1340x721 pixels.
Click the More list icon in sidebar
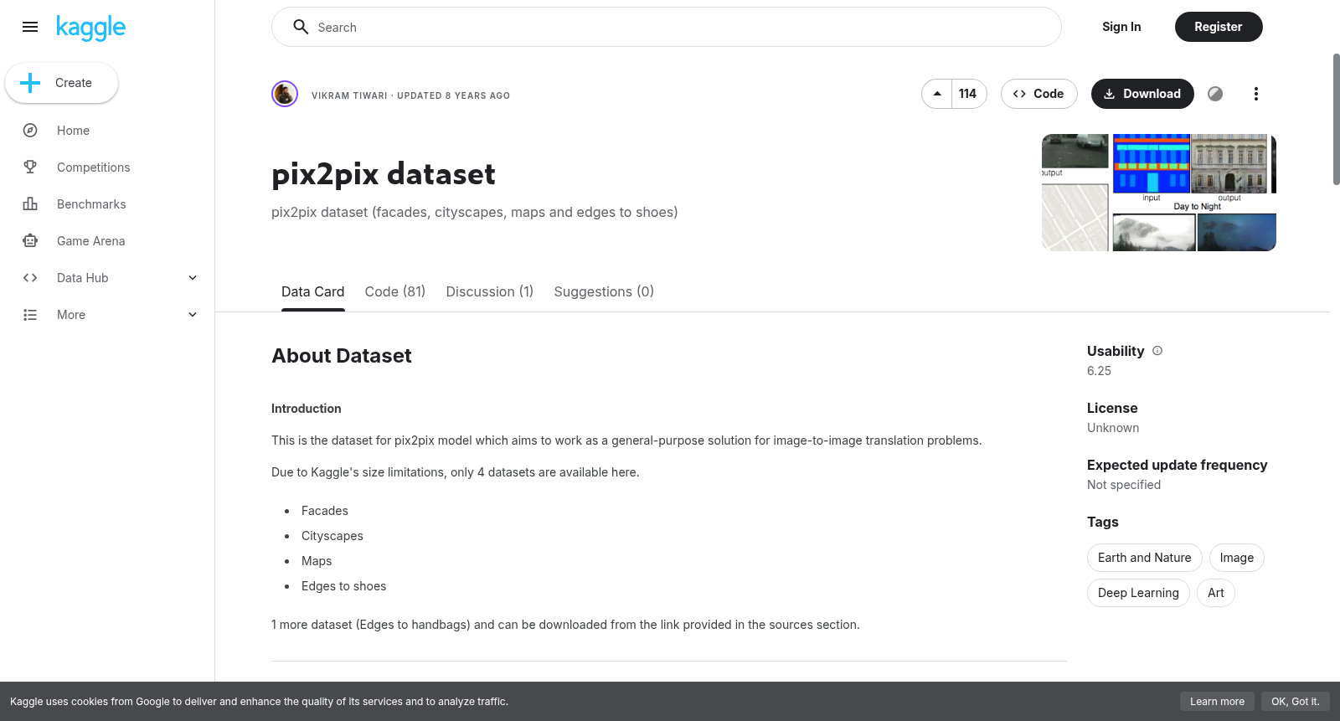tap(30, 315)
